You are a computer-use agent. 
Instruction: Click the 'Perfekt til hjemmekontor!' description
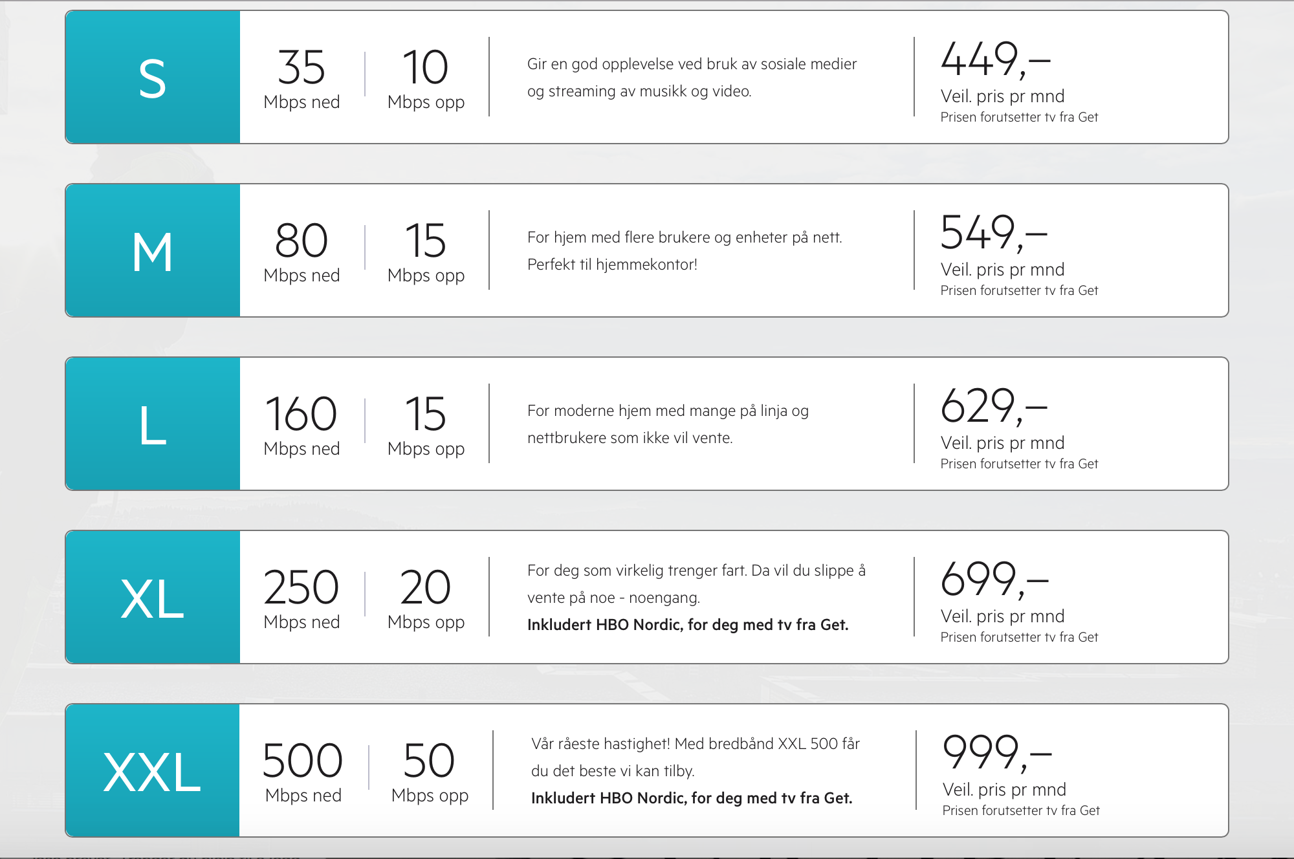(x=612, y=265)
